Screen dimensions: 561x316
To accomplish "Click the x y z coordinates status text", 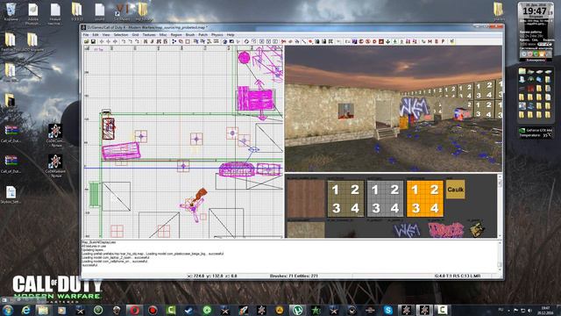I will 212,276.
